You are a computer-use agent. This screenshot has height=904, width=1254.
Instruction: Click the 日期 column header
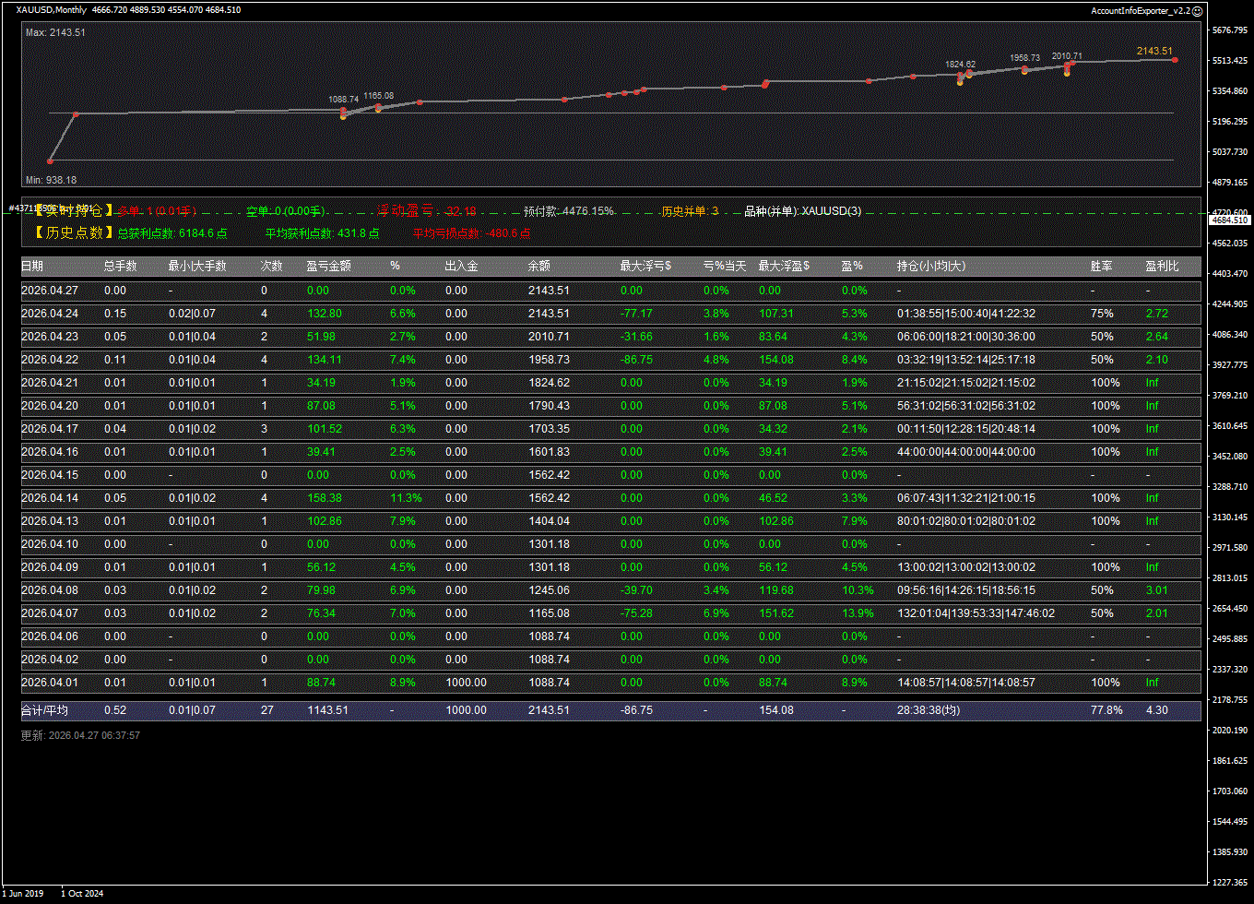(x=31, y=267)
